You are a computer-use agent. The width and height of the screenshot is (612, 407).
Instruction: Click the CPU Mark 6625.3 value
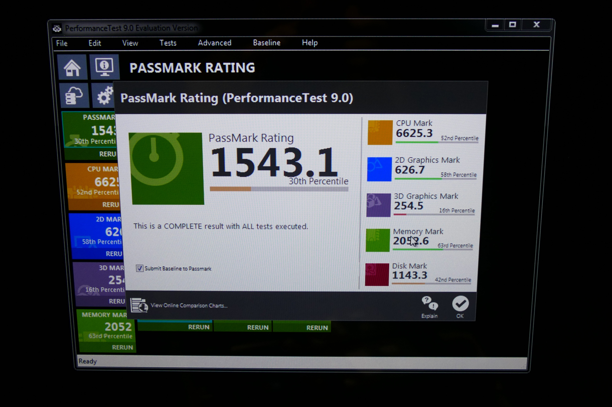click(415, 133)
